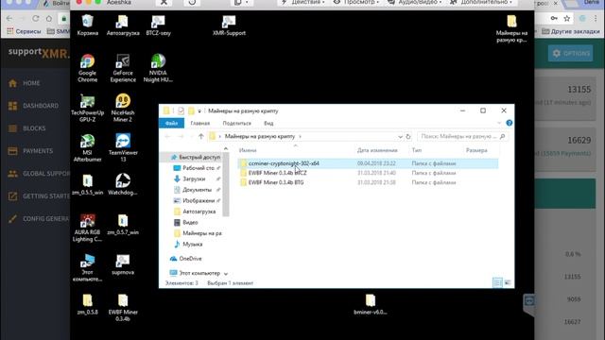Open the Просмотр menu in remote session toolbar
The image size is (605, 340).
coord(356,3)
